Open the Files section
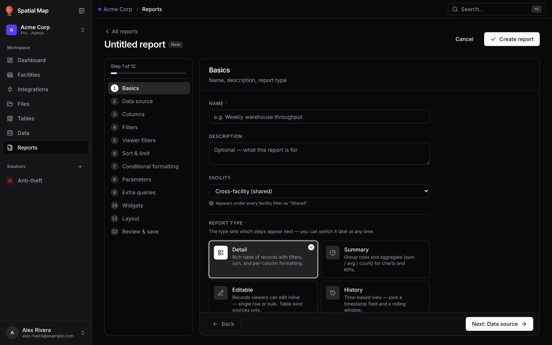Screen dimensions: 552x345 tap(46, 104)
